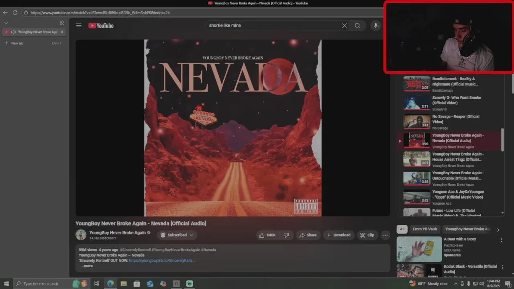Open the notification center icon

(507, 284)
